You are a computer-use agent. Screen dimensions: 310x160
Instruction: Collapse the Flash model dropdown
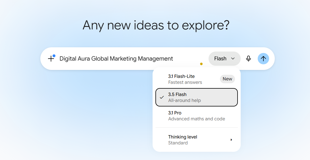click(224, 59)
